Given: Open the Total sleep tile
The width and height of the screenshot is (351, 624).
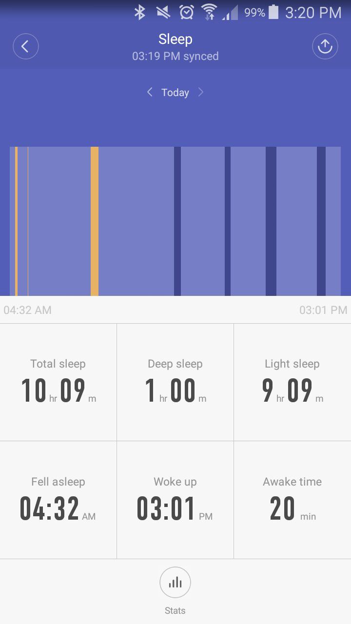Looking at the screenshot, I should coord(58,382).
